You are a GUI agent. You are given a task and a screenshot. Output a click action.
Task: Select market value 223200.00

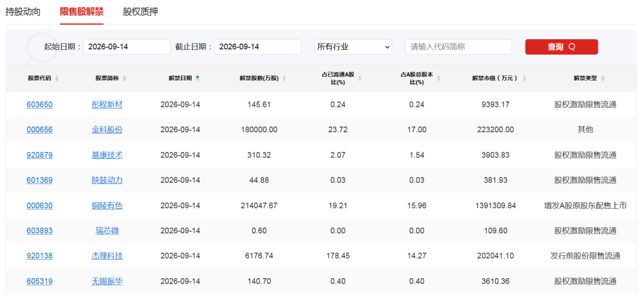point(496,129)
